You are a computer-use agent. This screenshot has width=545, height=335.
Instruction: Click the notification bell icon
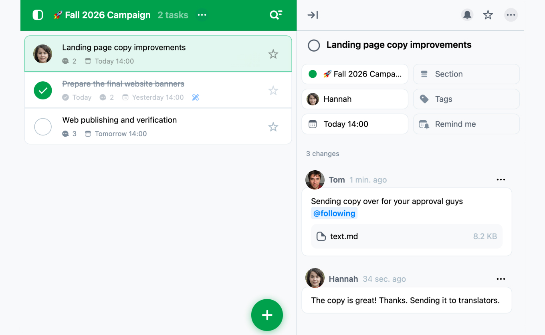pyautogui.click(x=467, y=15)
